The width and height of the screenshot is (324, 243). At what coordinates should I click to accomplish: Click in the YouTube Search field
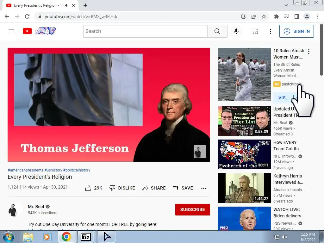pos(145,31)
